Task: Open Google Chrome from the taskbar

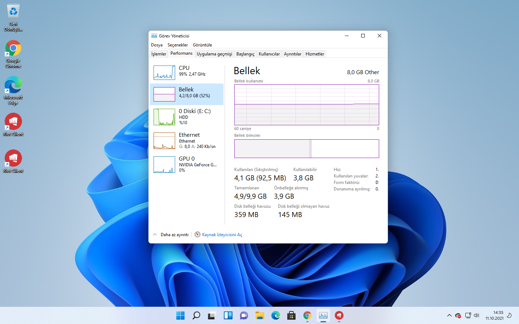Action: click(307, 316)
